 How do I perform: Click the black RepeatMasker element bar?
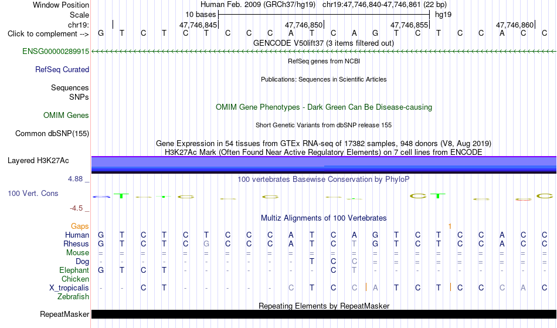pos(324,314)
